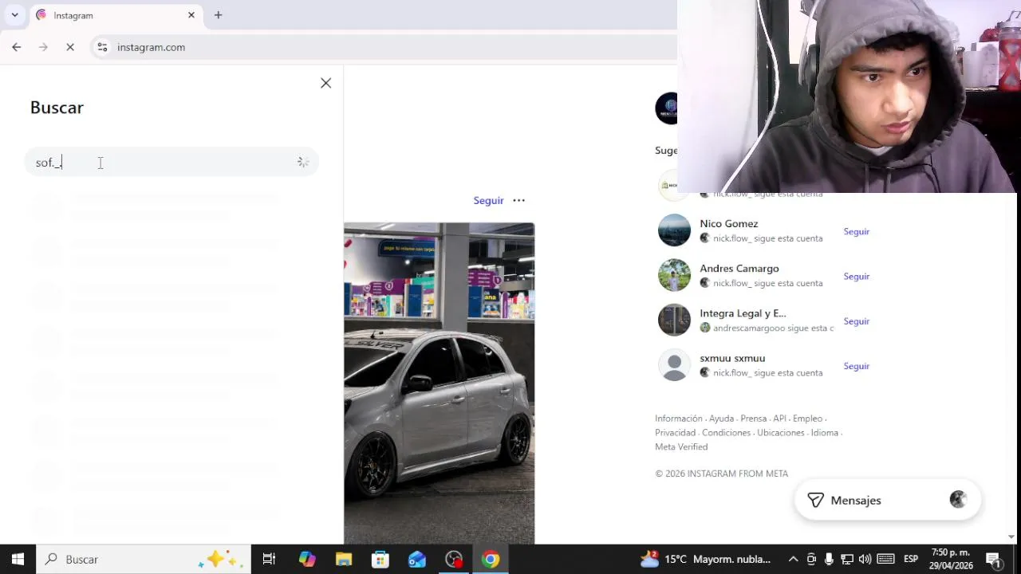Viewport: 1021px width, 574px height.
Task: Follow Nico Gomez
Action: (856, 231)
